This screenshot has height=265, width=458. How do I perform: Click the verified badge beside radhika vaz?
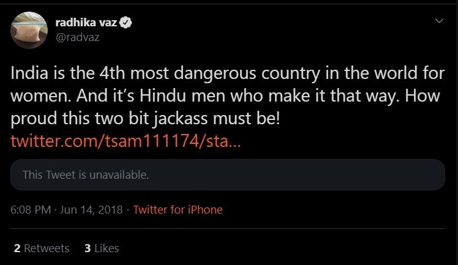(128, 24)
